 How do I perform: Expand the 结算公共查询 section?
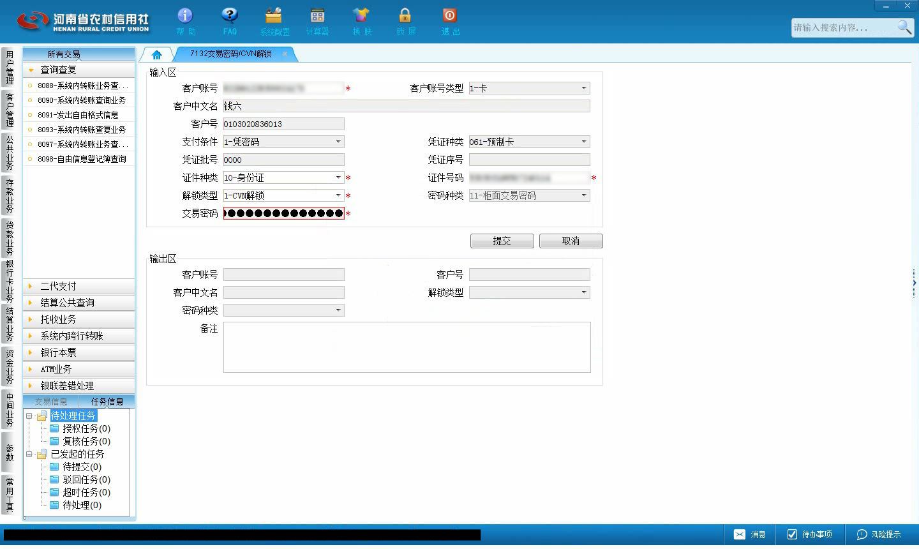(x=79, y=303)
